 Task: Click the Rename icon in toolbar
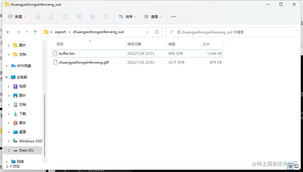tap(79, 17)
